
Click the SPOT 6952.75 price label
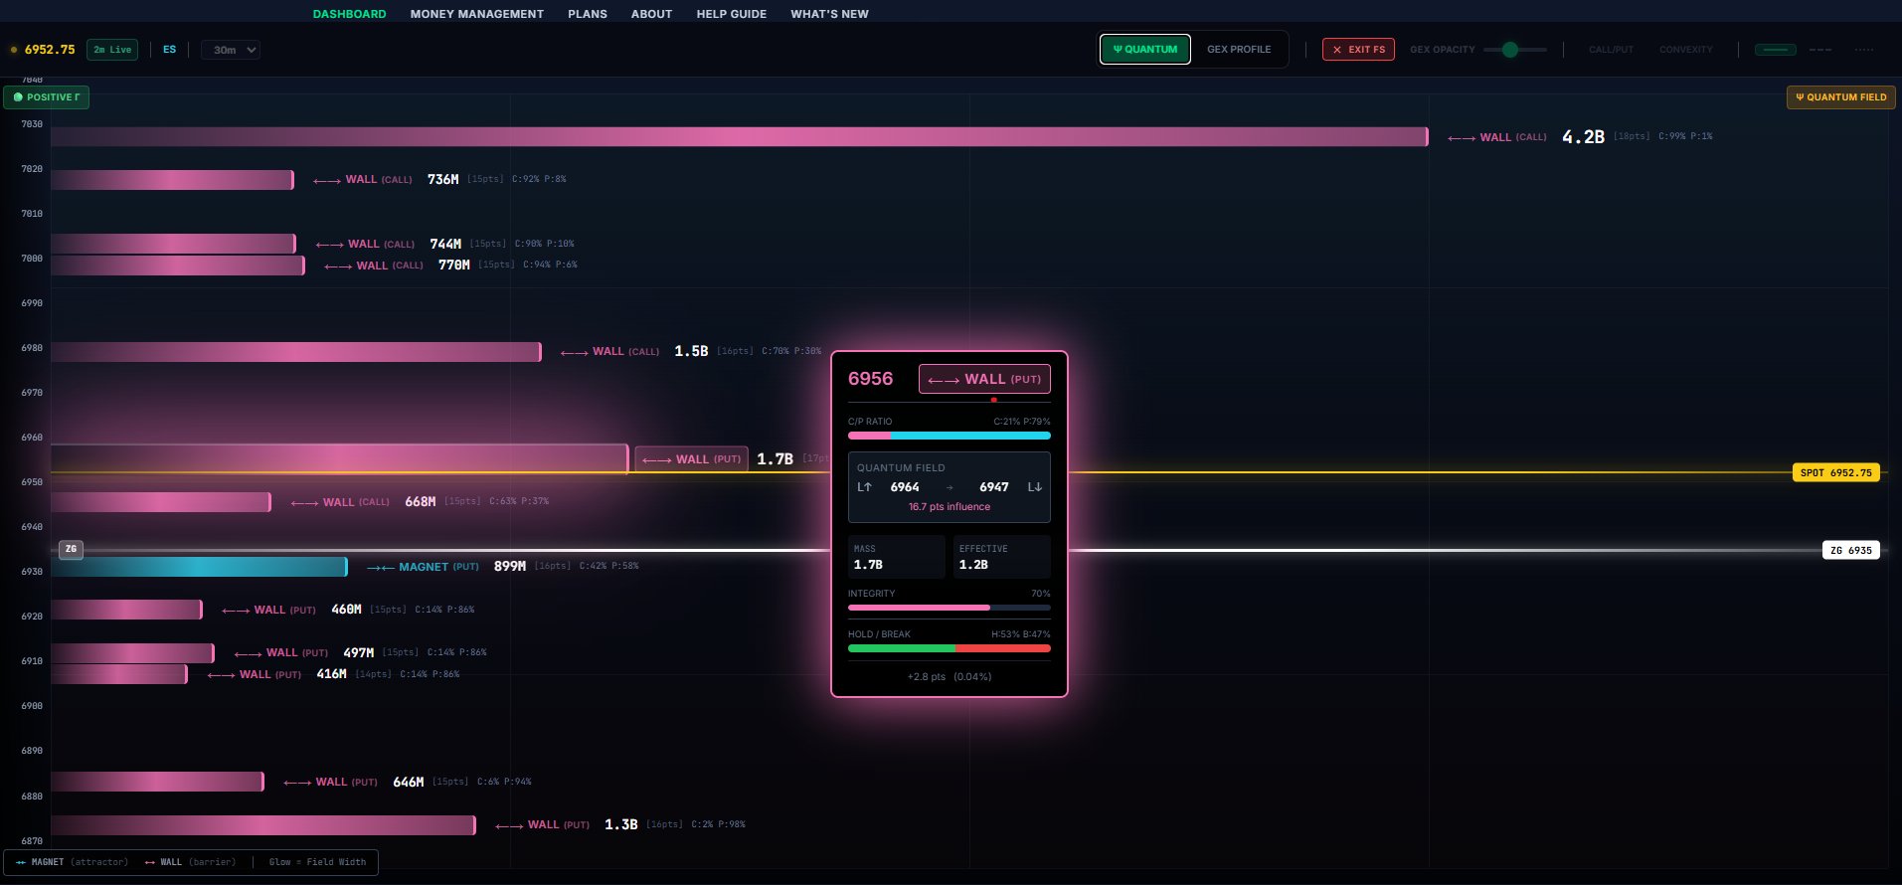1835,472
